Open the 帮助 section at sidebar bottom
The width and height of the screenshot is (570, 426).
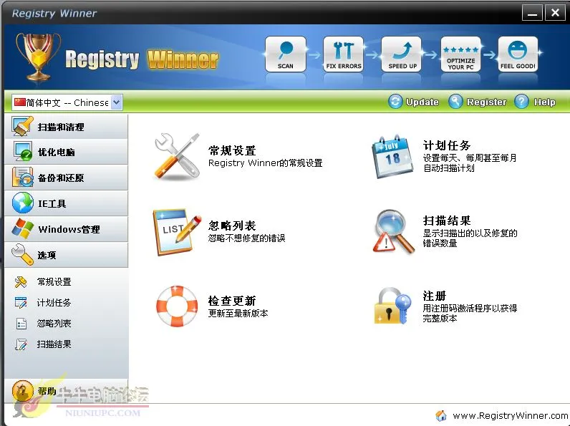(66, 391)
